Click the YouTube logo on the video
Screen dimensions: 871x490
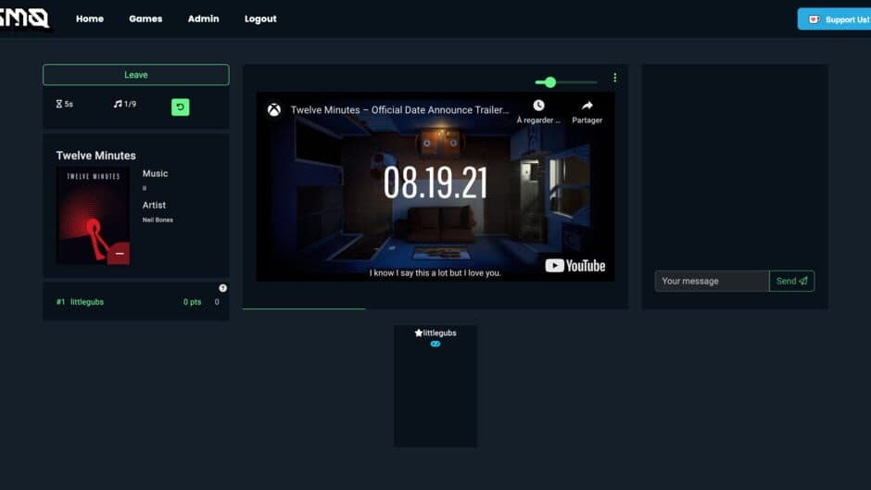574,266
